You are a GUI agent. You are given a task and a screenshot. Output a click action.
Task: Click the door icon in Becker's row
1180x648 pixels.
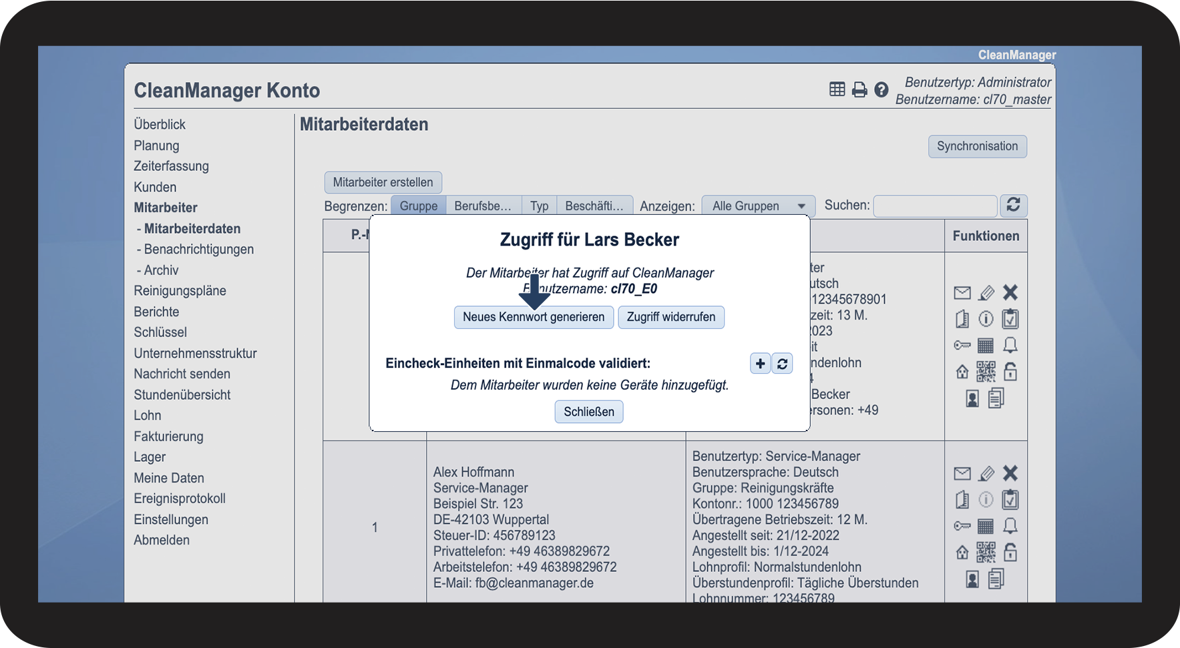click(x=962, y=319)
